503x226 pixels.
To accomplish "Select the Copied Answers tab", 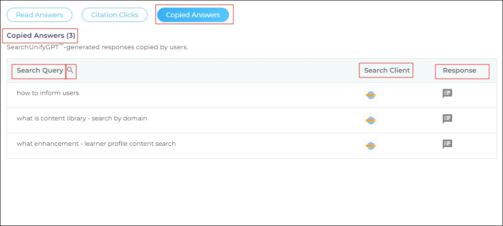I will click(x=193, y=15).
